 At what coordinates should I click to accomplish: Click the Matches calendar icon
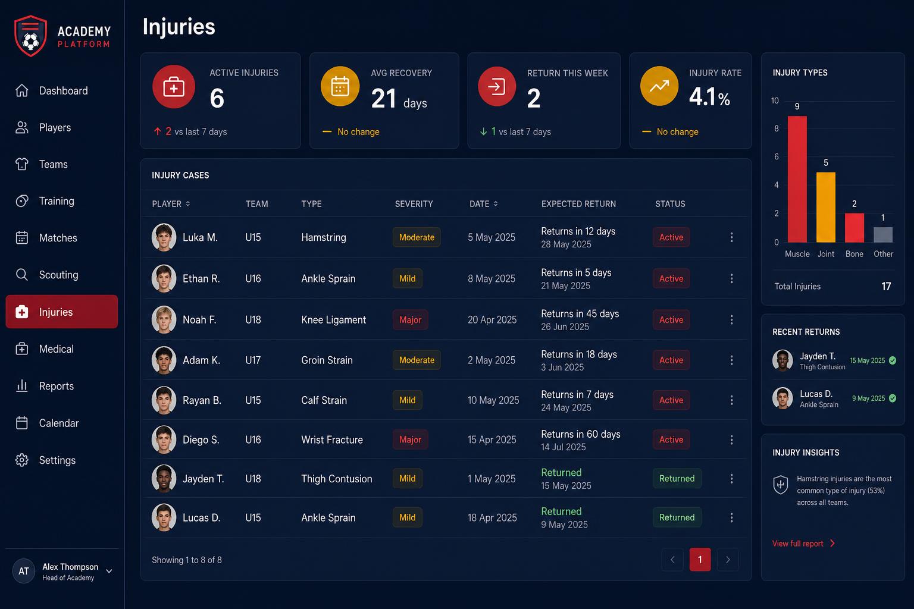22,238
